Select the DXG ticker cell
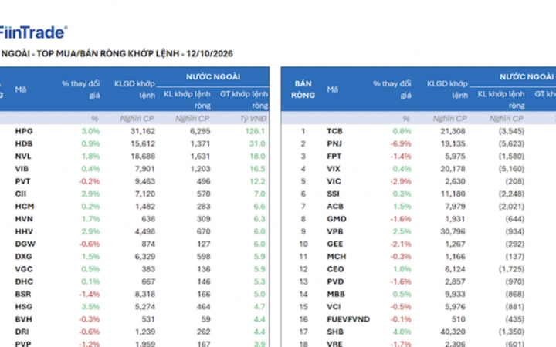 click(23, 257)
